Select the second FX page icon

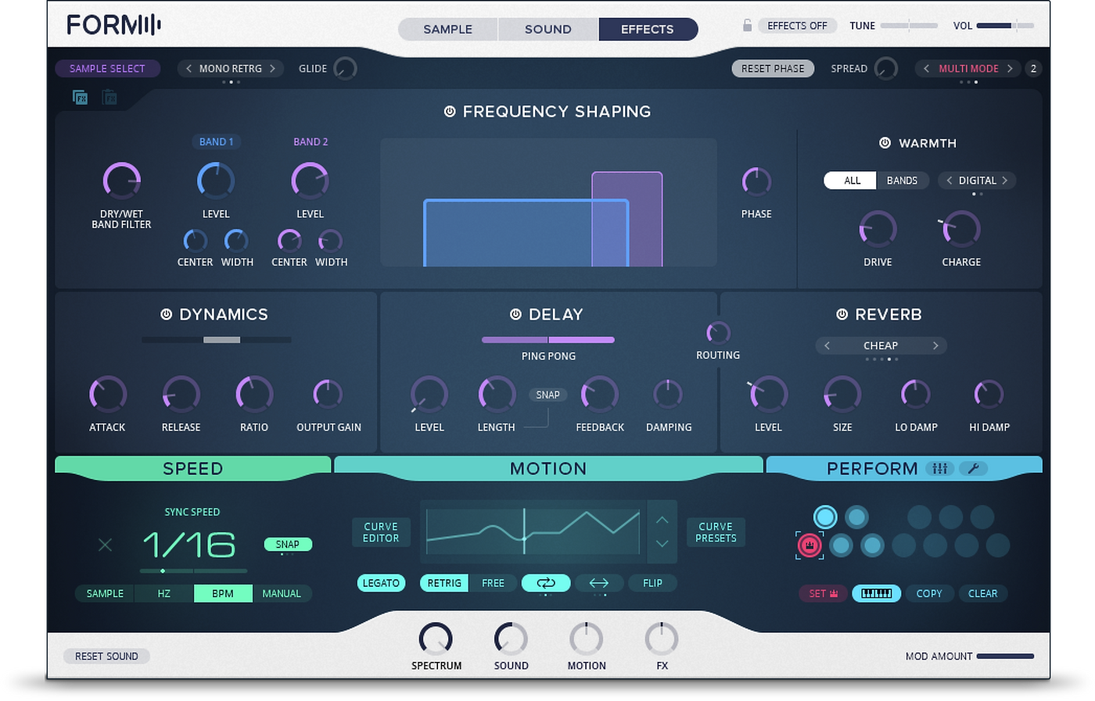tap(109, 97)
